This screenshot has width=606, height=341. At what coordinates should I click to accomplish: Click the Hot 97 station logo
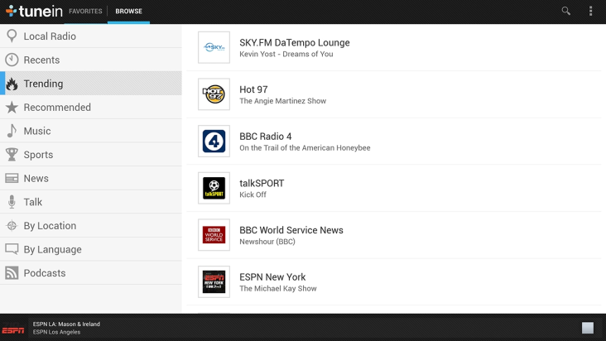point(214,94)
